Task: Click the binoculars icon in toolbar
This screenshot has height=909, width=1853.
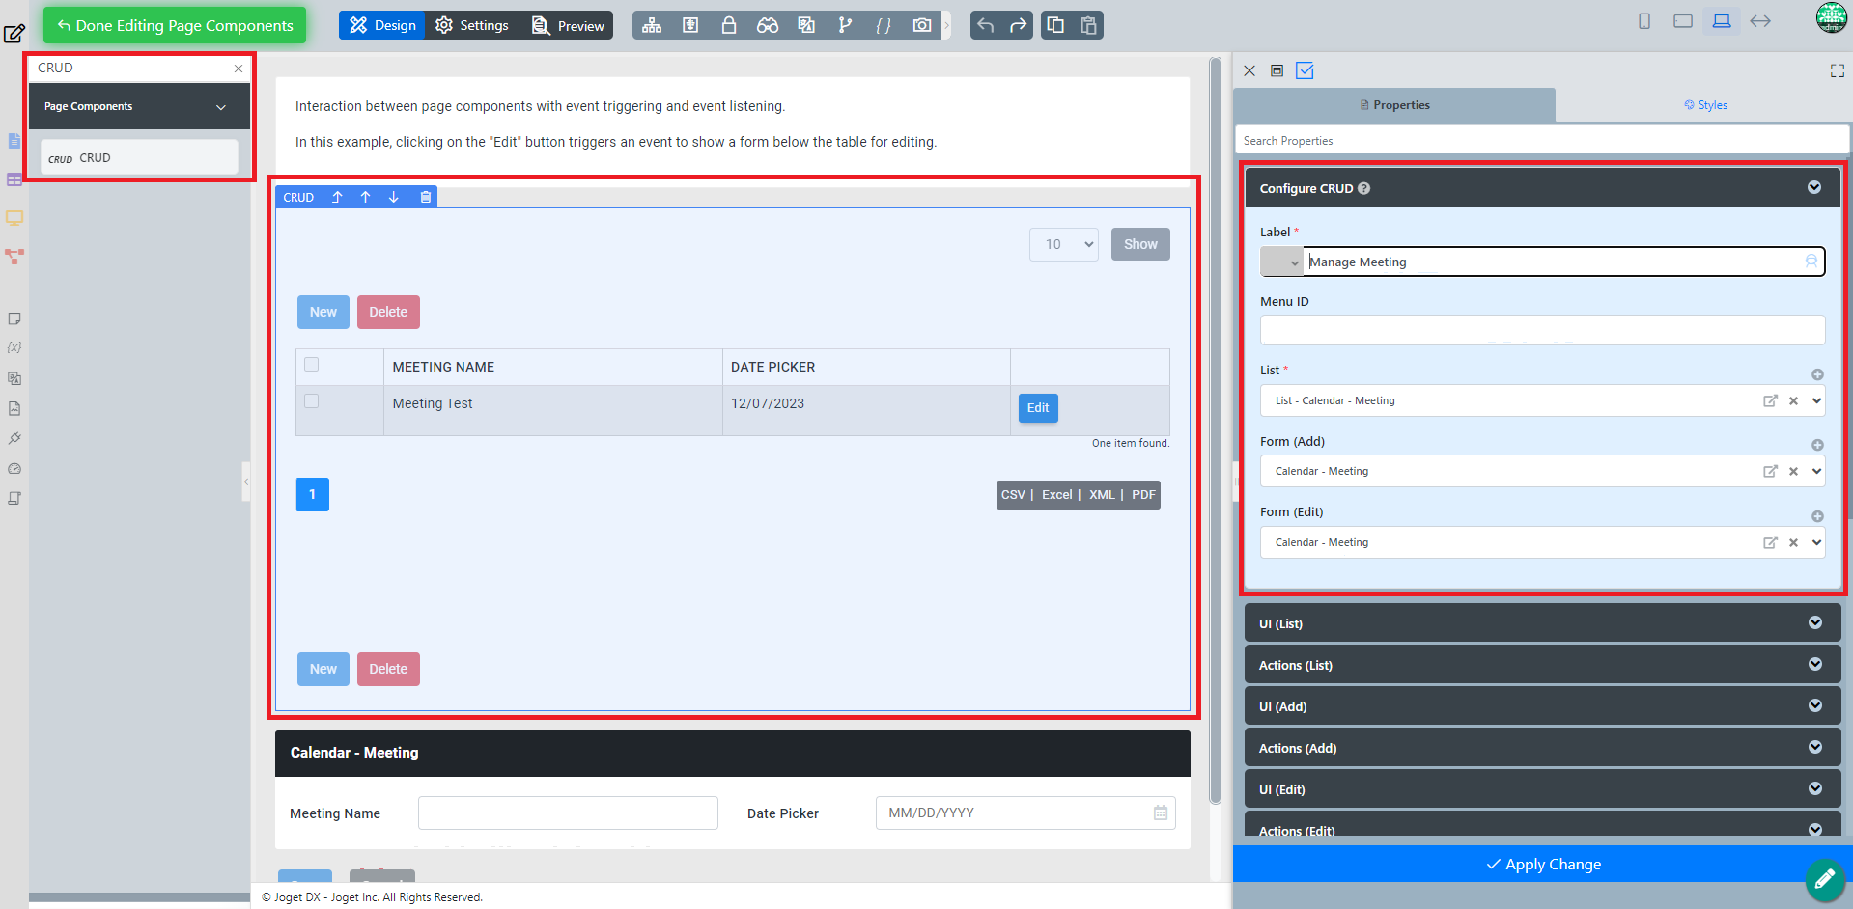Action: pyautogui.click(x=768, y=25)
